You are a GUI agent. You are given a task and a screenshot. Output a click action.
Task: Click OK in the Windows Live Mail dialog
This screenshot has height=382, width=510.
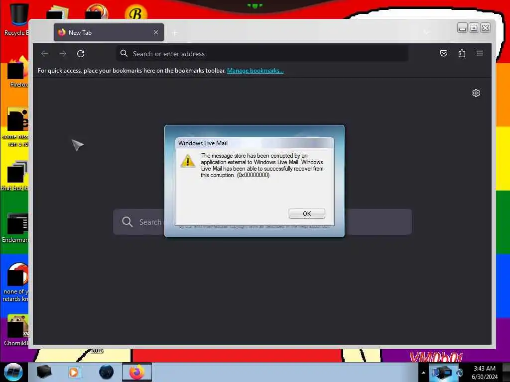[x=307, y=213]
